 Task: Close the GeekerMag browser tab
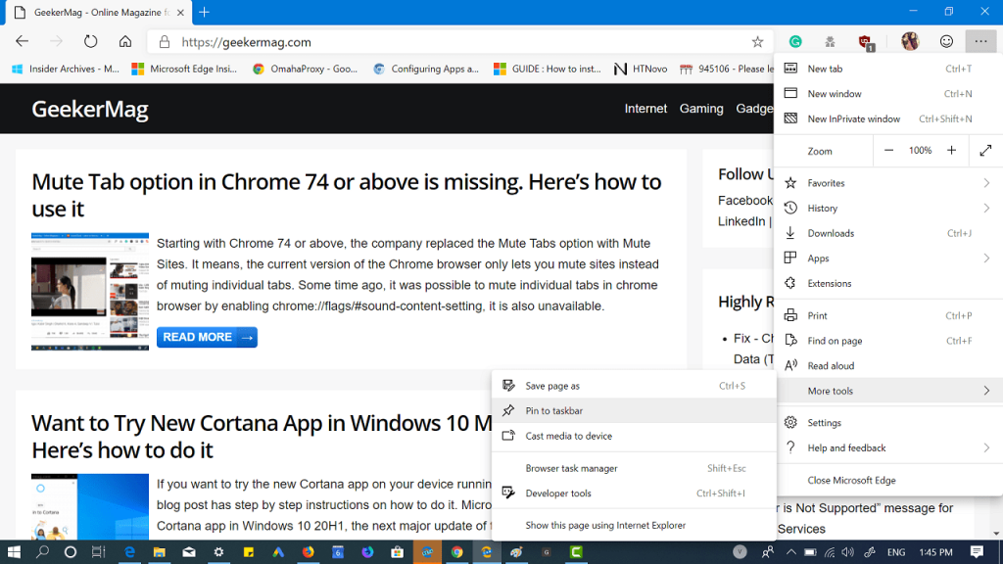180,12
